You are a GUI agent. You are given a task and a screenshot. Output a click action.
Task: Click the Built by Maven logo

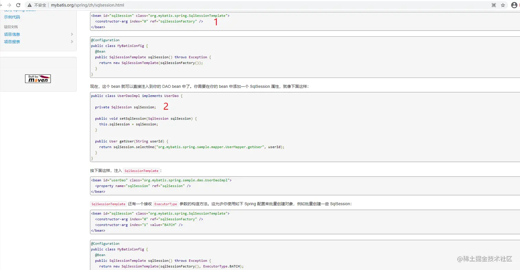[x=38, y=79]
